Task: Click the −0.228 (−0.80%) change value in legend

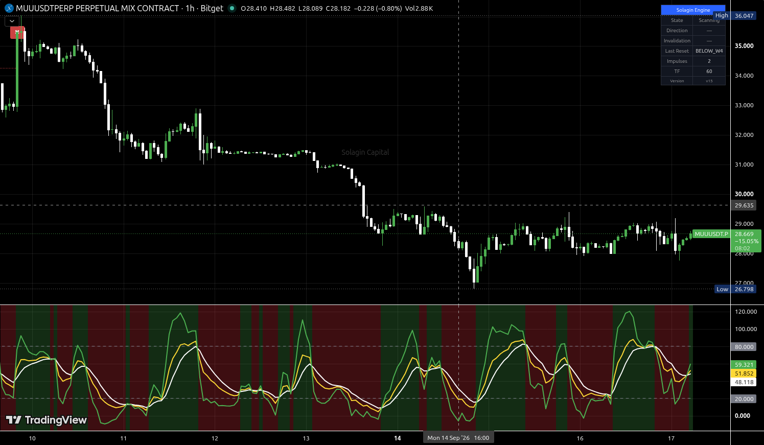Action: pyautogui.click(x=377, y=9)
